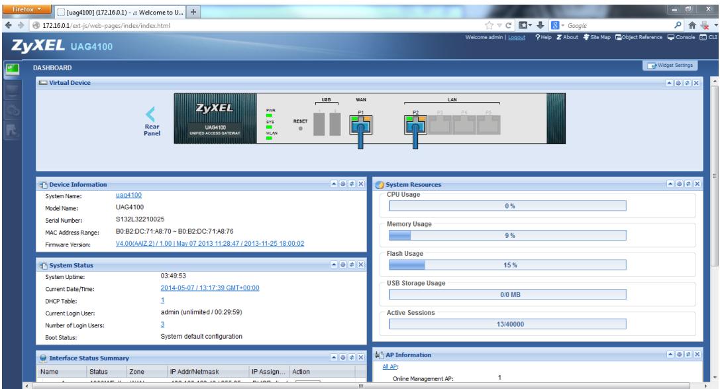Click the address bar URL
This screenshot has height=389, width=720.
pos(106,25)
